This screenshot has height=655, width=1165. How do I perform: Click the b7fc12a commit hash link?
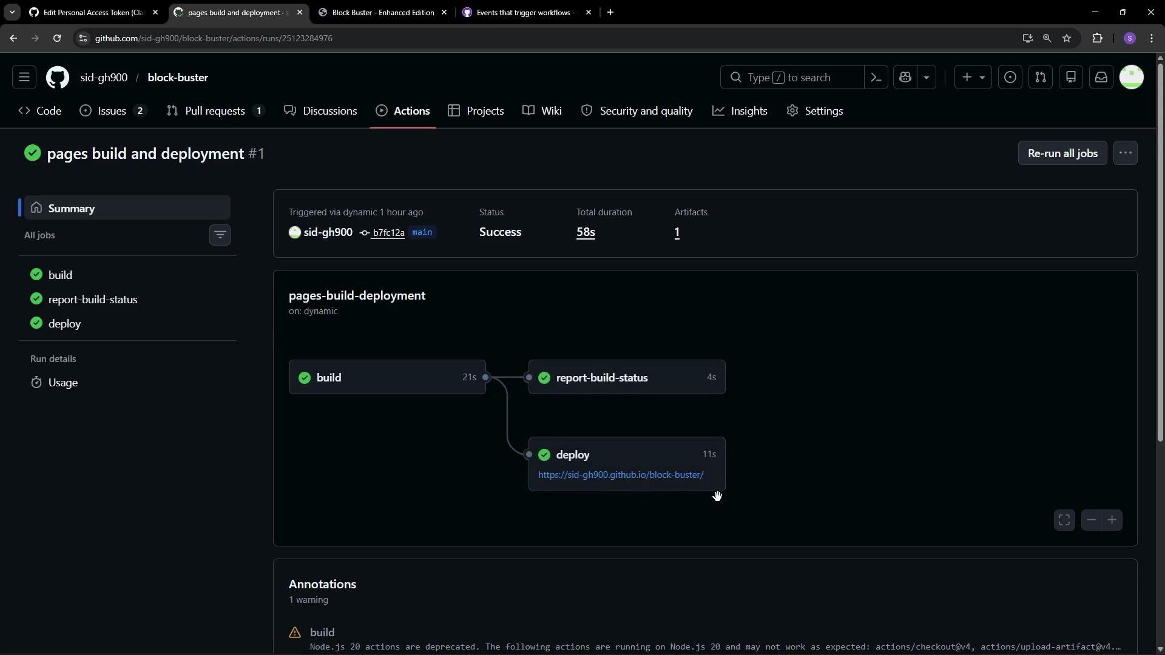[388, 233]
